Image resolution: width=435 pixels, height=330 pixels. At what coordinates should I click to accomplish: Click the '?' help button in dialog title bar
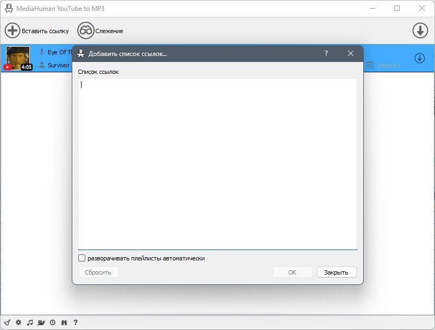(326, 53)
